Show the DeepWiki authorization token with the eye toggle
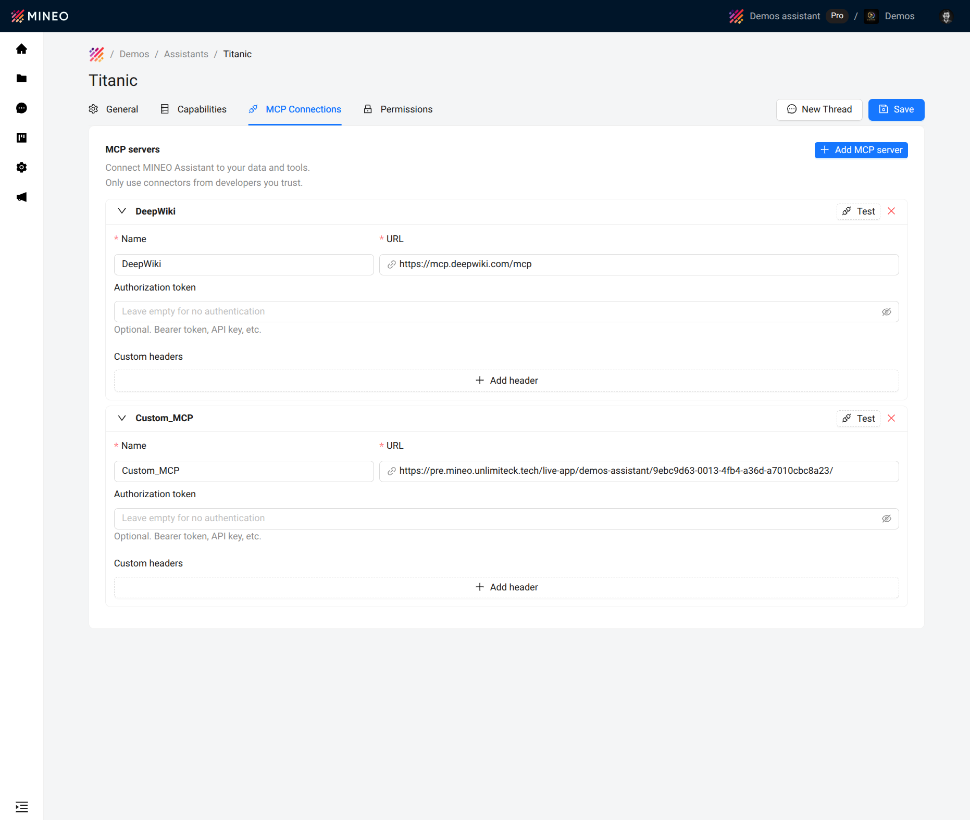Image resolution: width=970 pixels, height=820 pixels. coord(887,311)
